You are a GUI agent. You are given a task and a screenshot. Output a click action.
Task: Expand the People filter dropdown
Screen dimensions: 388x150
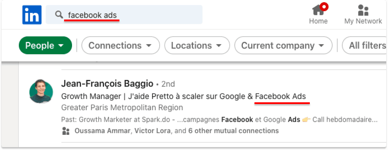click(45, 46)
